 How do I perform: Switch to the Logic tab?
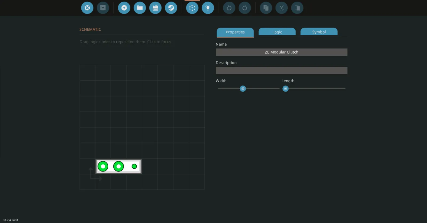[x=277, y=32]
